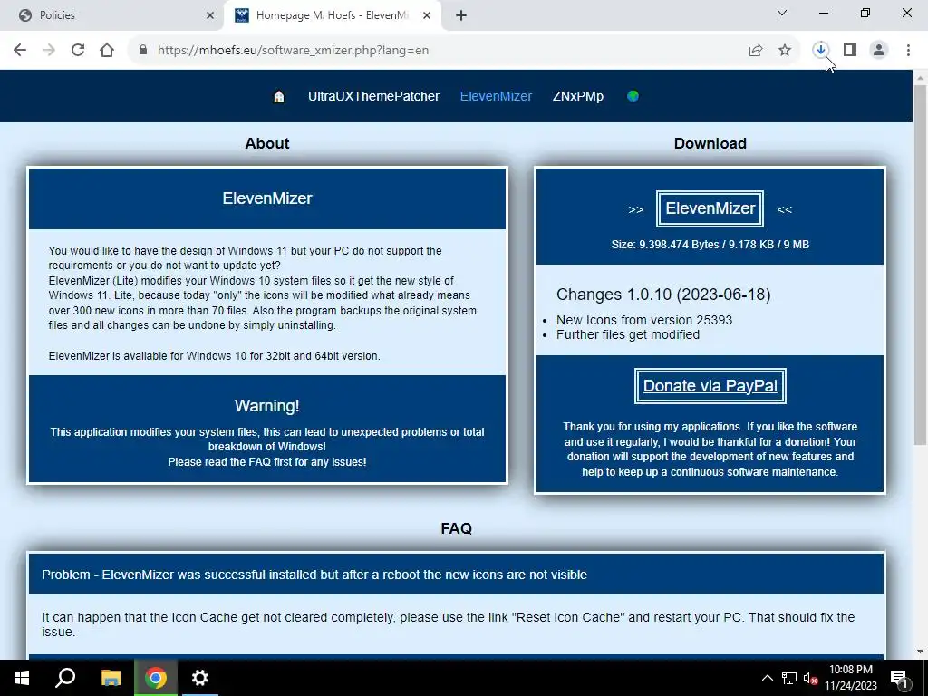This screenshot has width=928, height=696.
Task: Close the Policies tab
Action: click(210, 15)
